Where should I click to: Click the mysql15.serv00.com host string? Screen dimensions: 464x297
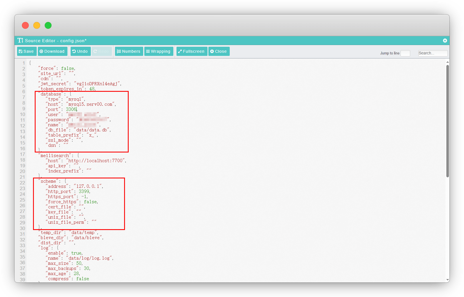(91, 104)
